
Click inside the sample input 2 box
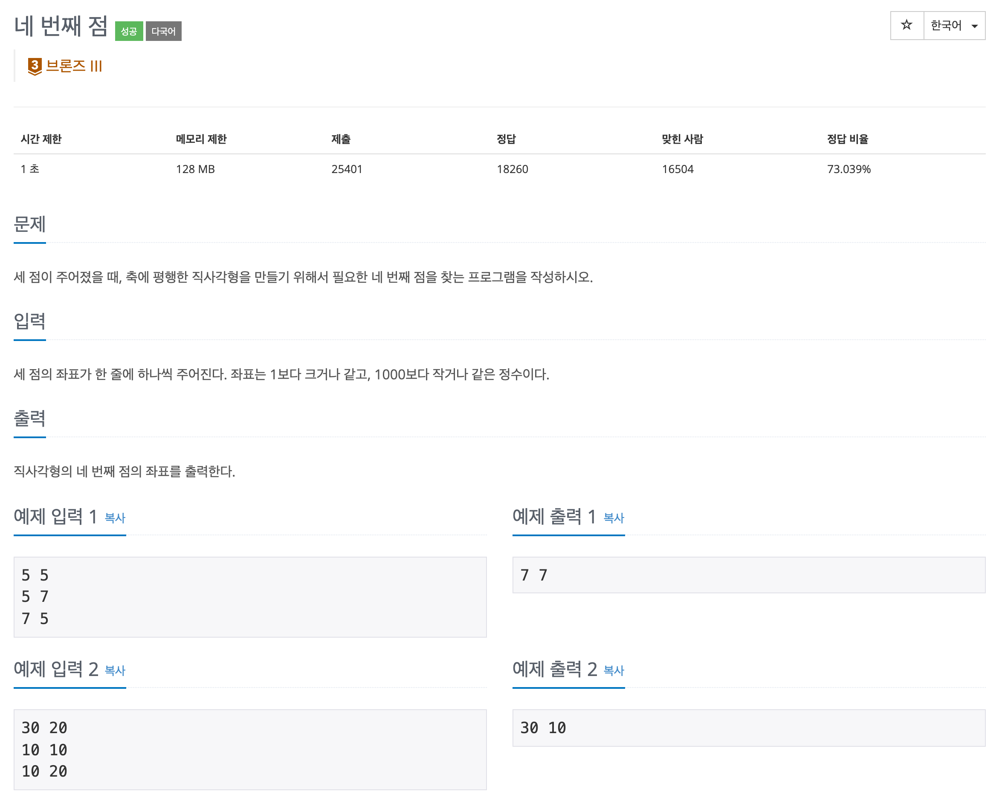tap(250, 749)
